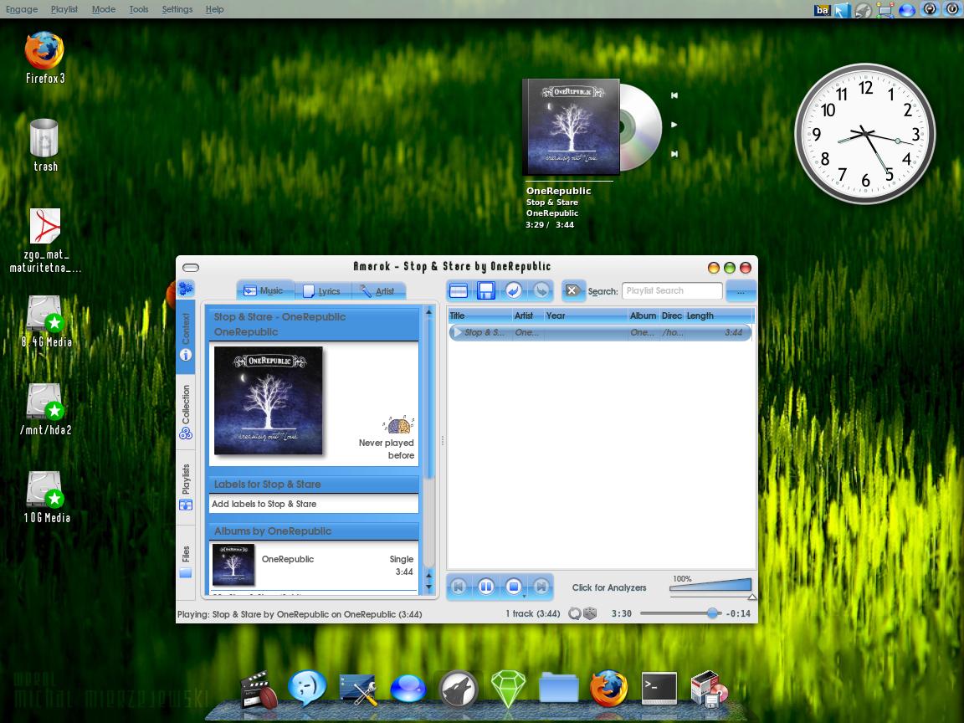Collapse the Albums by OneRepublic section
This screenshot has width=964, height=723.
click(314, 531)
